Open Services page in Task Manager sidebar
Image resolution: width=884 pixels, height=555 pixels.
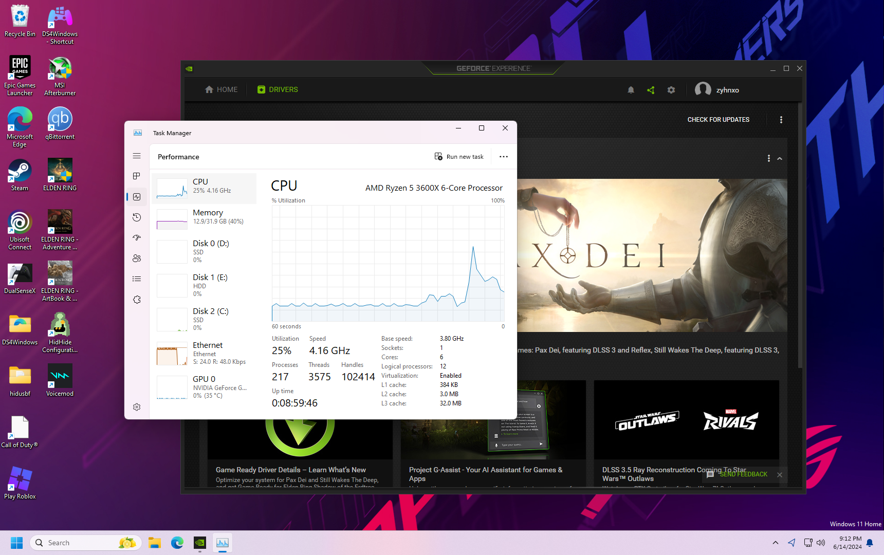pyautogui.click(x=137, y=300)
